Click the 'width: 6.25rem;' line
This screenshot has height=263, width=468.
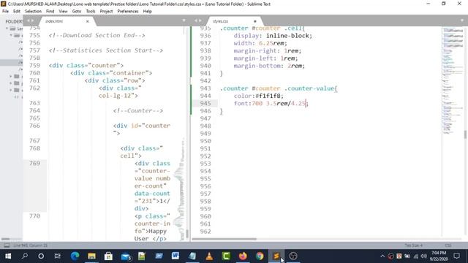point(260,43)
